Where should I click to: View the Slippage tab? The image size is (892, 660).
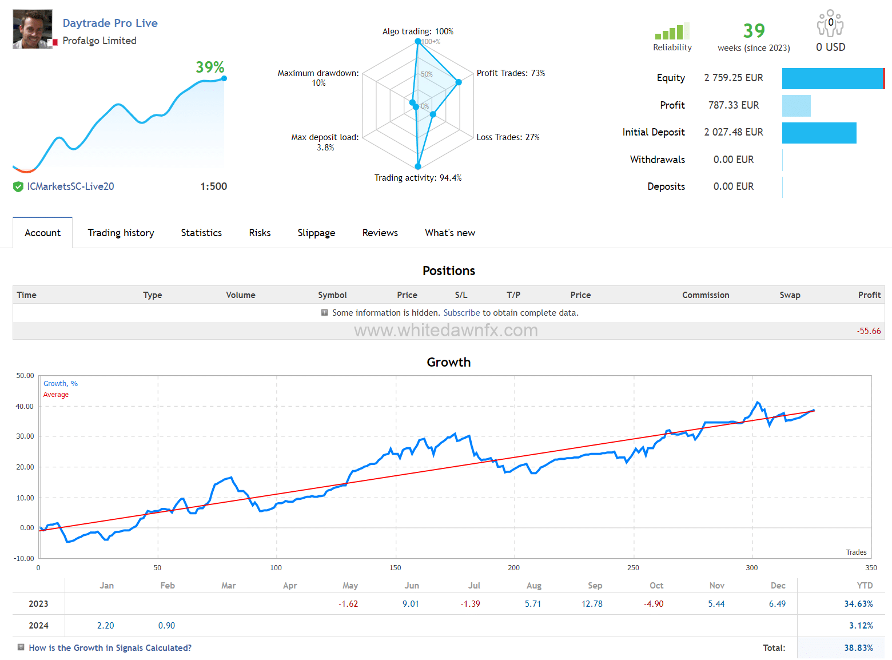tap(316, 233)
